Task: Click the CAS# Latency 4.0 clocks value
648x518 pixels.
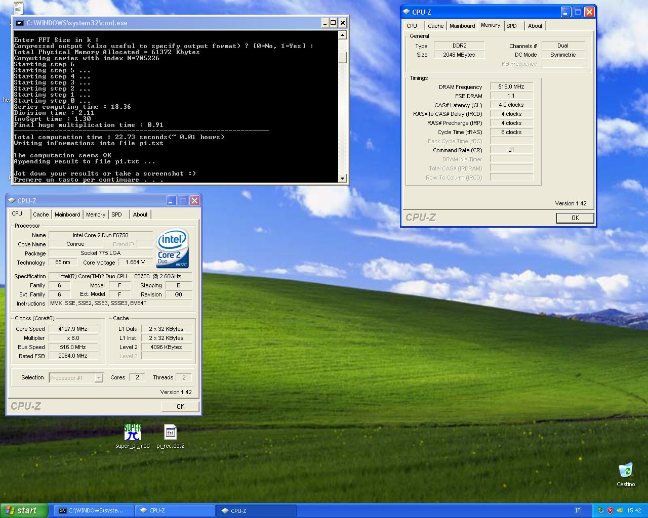Action: click(511, 105)
